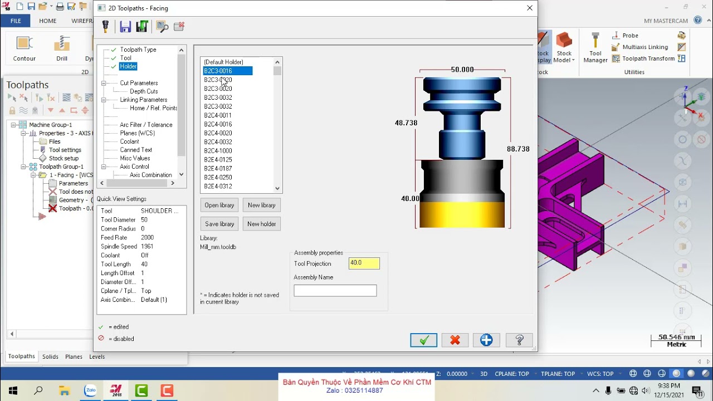Screen dimensions: 713x401
Task: Click the magnifier view icon in dialog toolbar
Action: pyautogui.click(x=162, y=26)
